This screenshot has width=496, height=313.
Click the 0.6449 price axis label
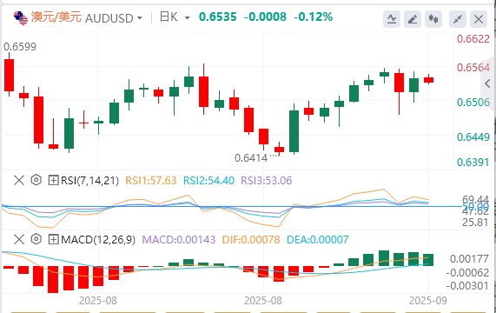(x=473, y=137)
